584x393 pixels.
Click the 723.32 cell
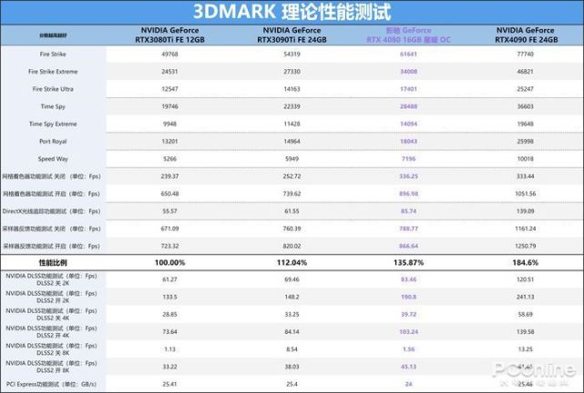(x=169, y=247)
